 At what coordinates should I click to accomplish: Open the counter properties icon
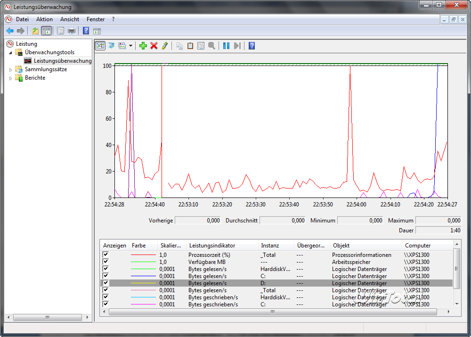pos(201,46)
